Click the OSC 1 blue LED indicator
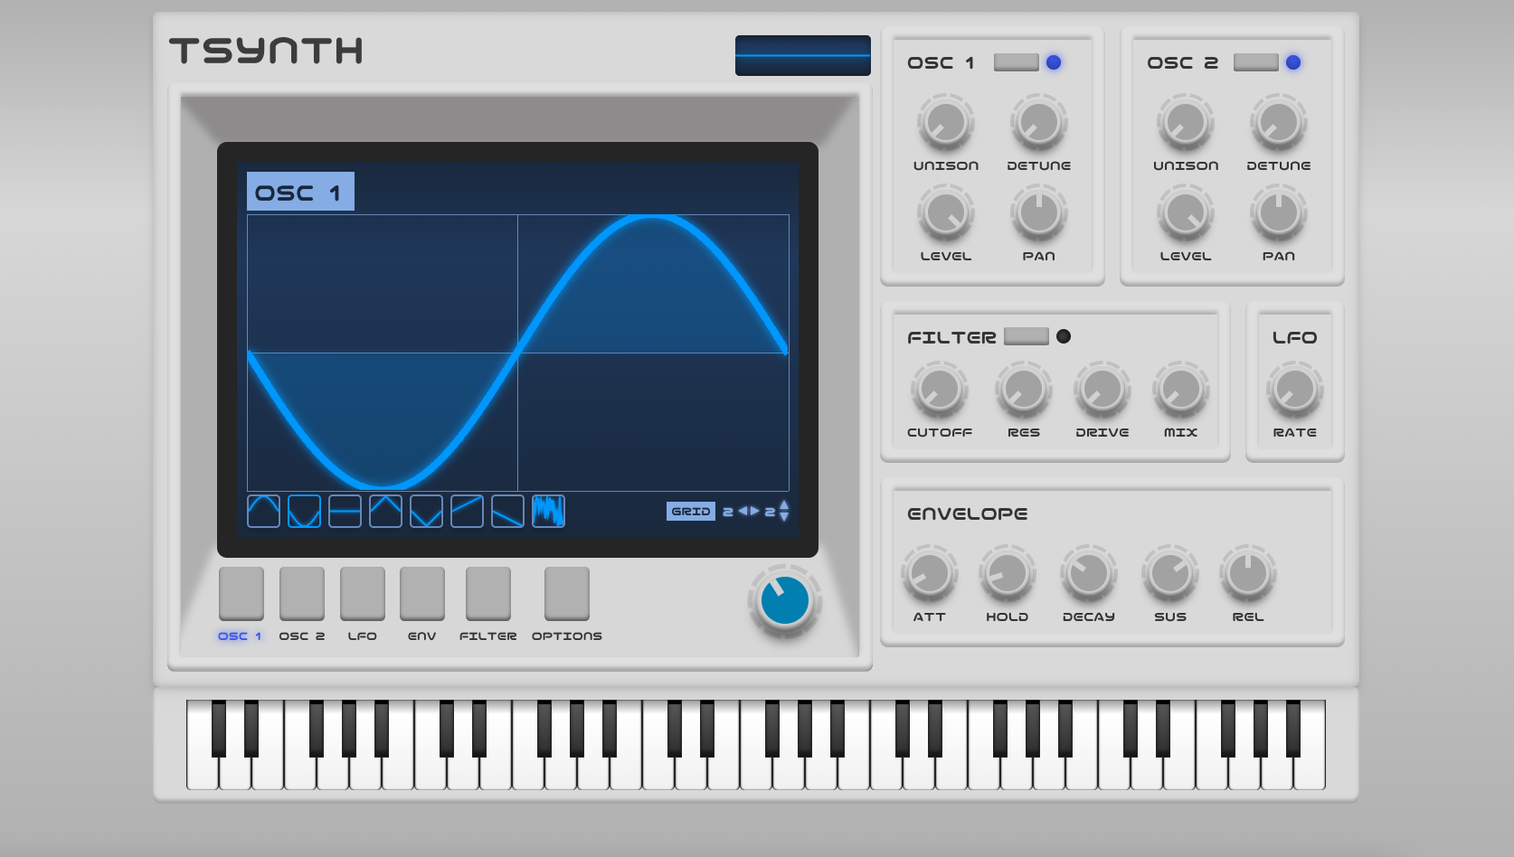 [x=1054, y=62]
